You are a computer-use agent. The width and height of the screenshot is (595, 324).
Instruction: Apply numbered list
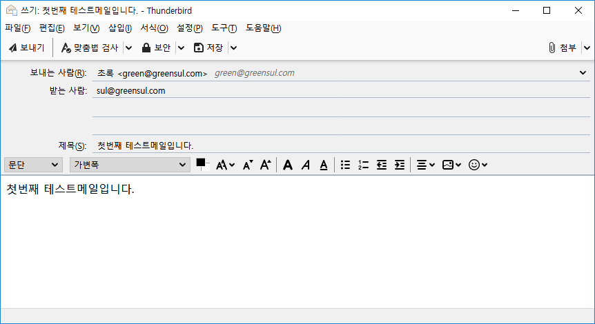click(x=364, y=165)
